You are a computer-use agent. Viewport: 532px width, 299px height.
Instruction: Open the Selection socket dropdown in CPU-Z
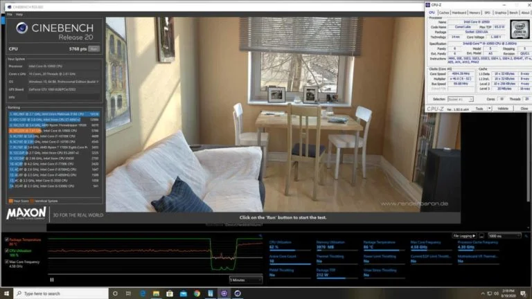(461, 99)
